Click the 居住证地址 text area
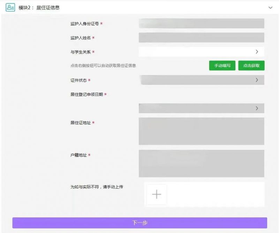The width and height of the screenshot is (279, 233). (x=202, y=131)
